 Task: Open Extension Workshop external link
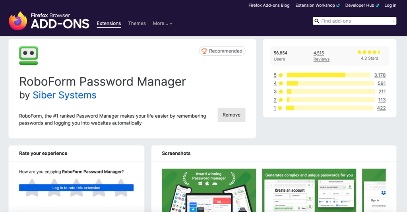pyautogui.click(x=317, y=5)
